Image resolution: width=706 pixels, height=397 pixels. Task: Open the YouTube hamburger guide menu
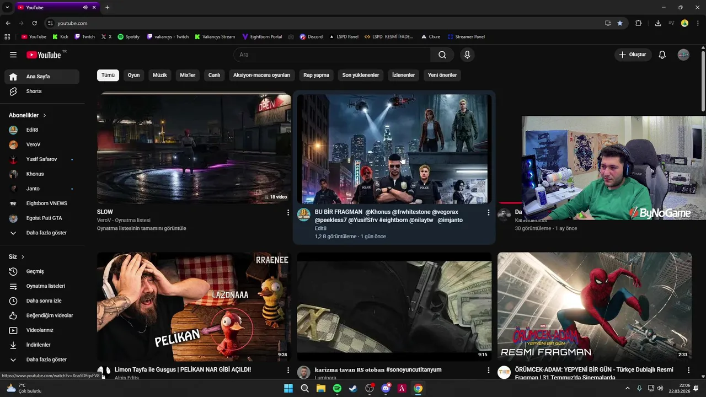(x=13, y=55)
